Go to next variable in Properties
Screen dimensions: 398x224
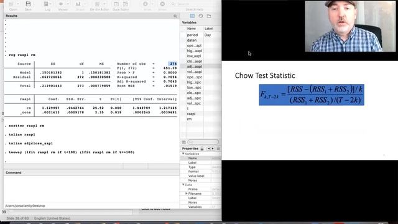coord(213,149)
